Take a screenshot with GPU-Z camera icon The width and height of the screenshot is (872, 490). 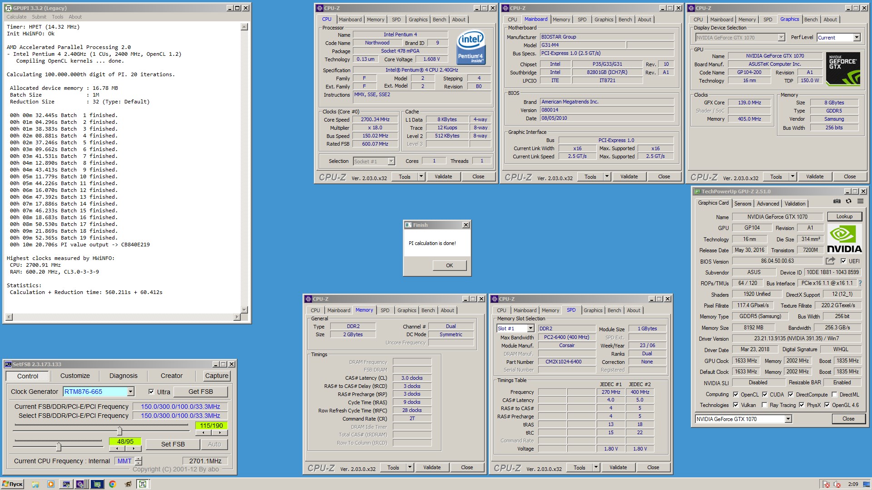pyautogui.click(x=837, y=201)
